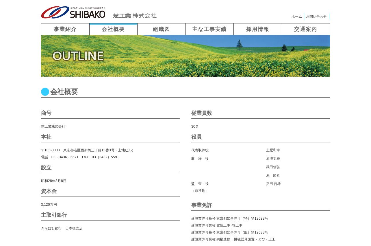Select the address line 〒105-0003
This screenshot has height=246, width=371.
click(88, 150)
